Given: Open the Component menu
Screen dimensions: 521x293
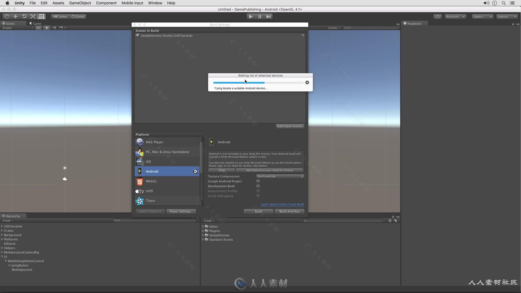Looking at the screenshot, I should (106, 3).
